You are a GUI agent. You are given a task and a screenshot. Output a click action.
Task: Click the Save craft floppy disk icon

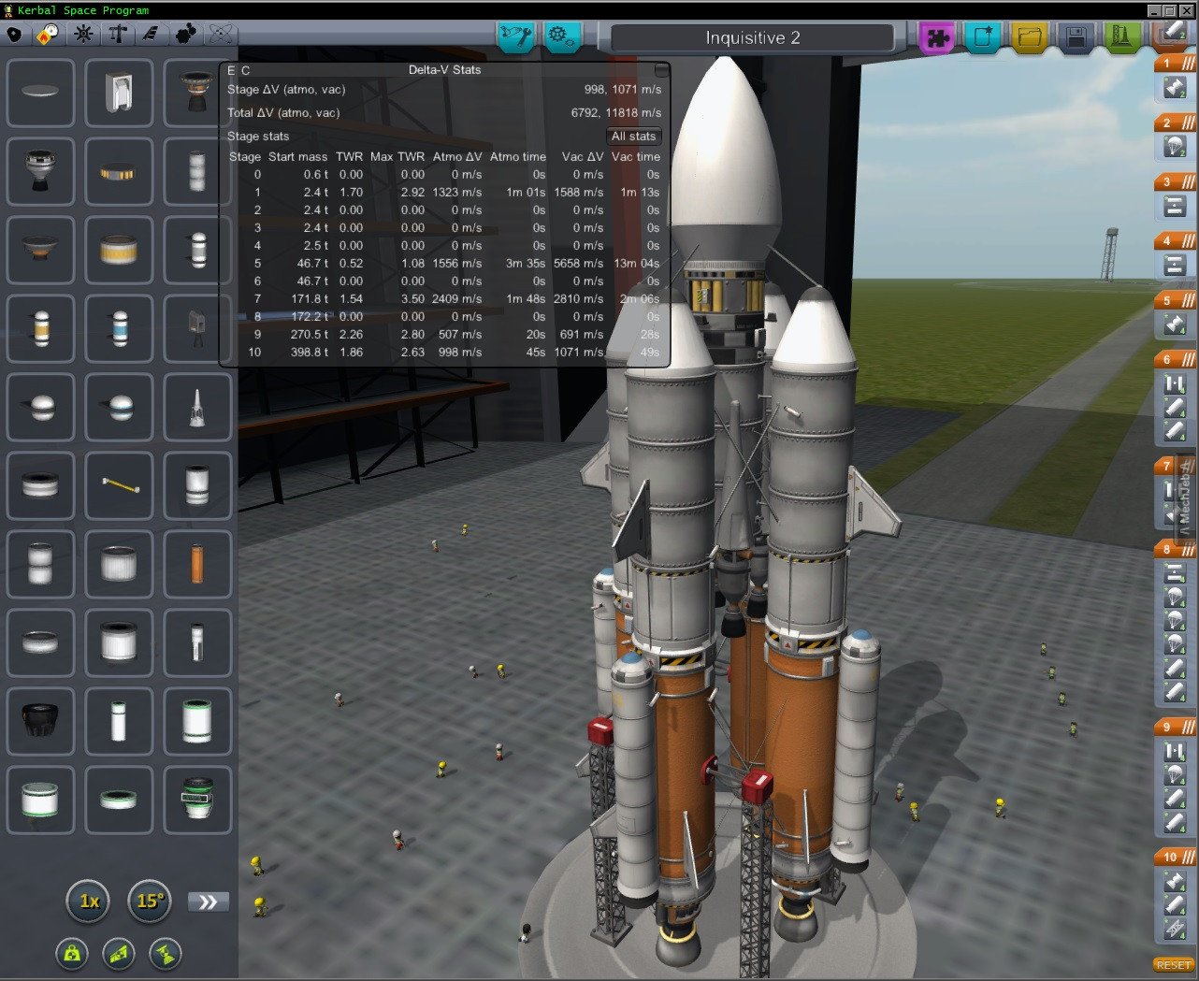click(1075, 37)
